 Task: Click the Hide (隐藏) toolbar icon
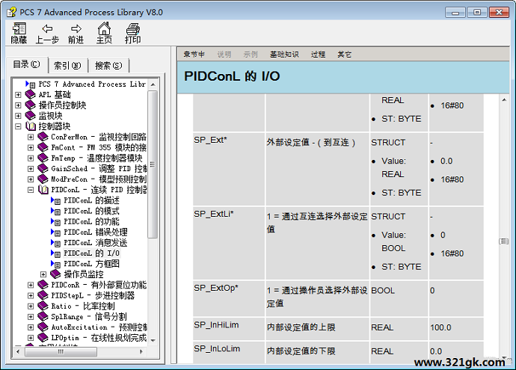click(19, 29)
